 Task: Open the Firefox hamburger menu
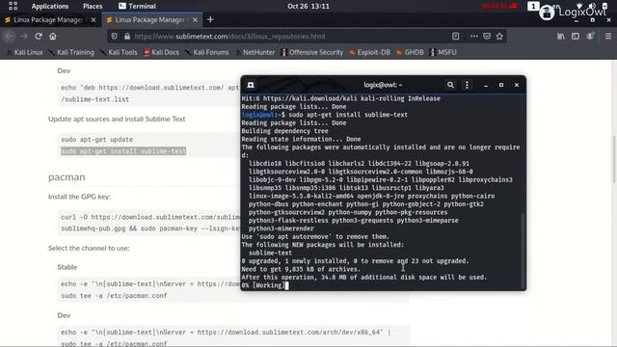click(608, 37)
